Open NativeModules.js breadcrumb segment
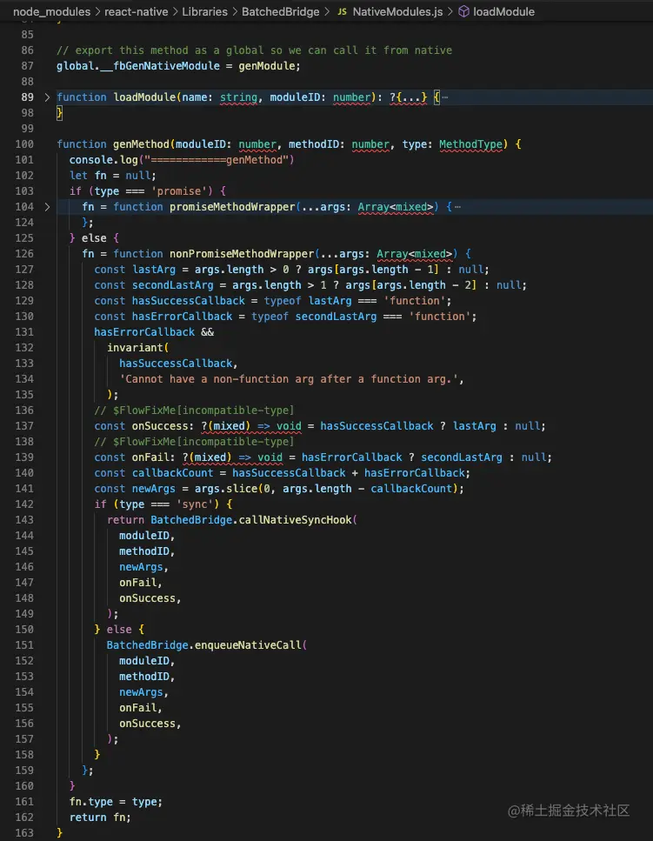 click(x=397, y=11)
